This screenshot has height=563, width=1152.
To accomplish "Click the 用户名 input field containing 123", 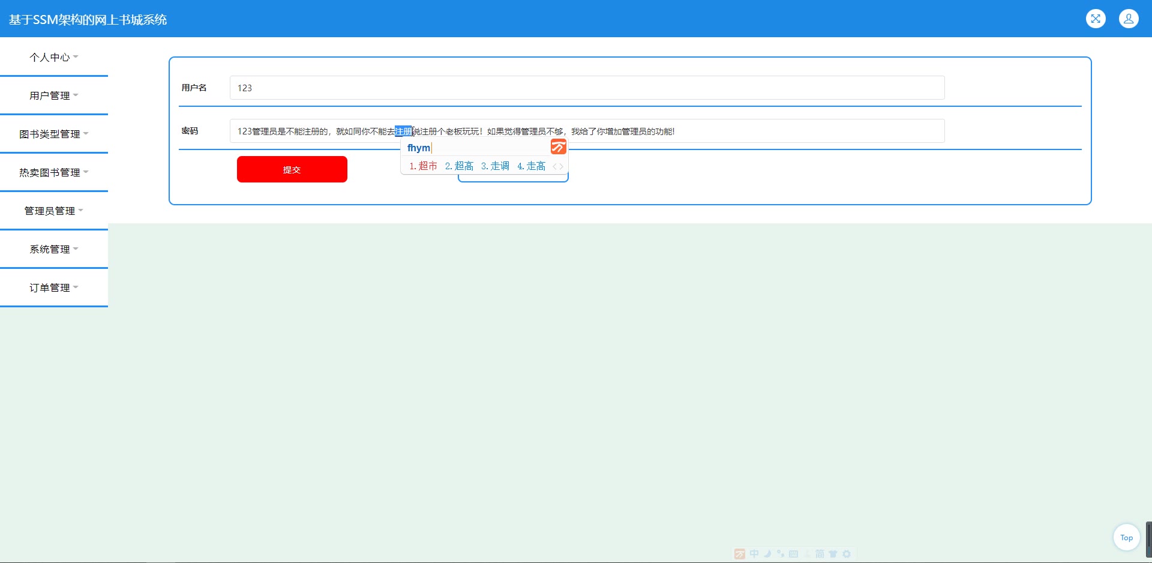I will pyautogui.click(x=587, y=88).
